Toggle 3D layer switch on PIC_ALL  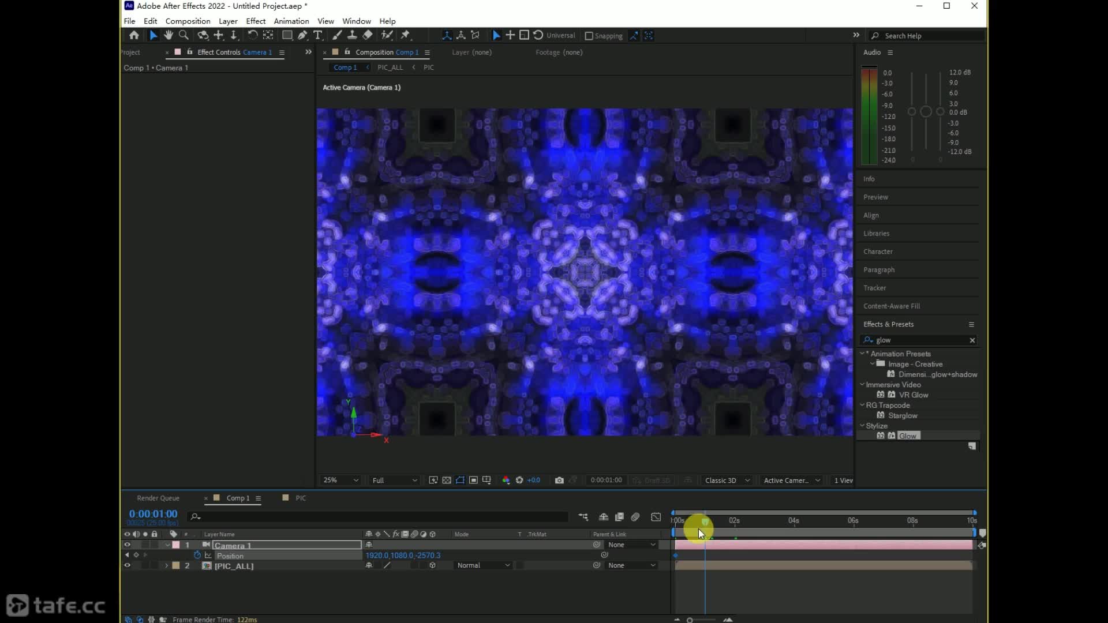click(433, 565)
